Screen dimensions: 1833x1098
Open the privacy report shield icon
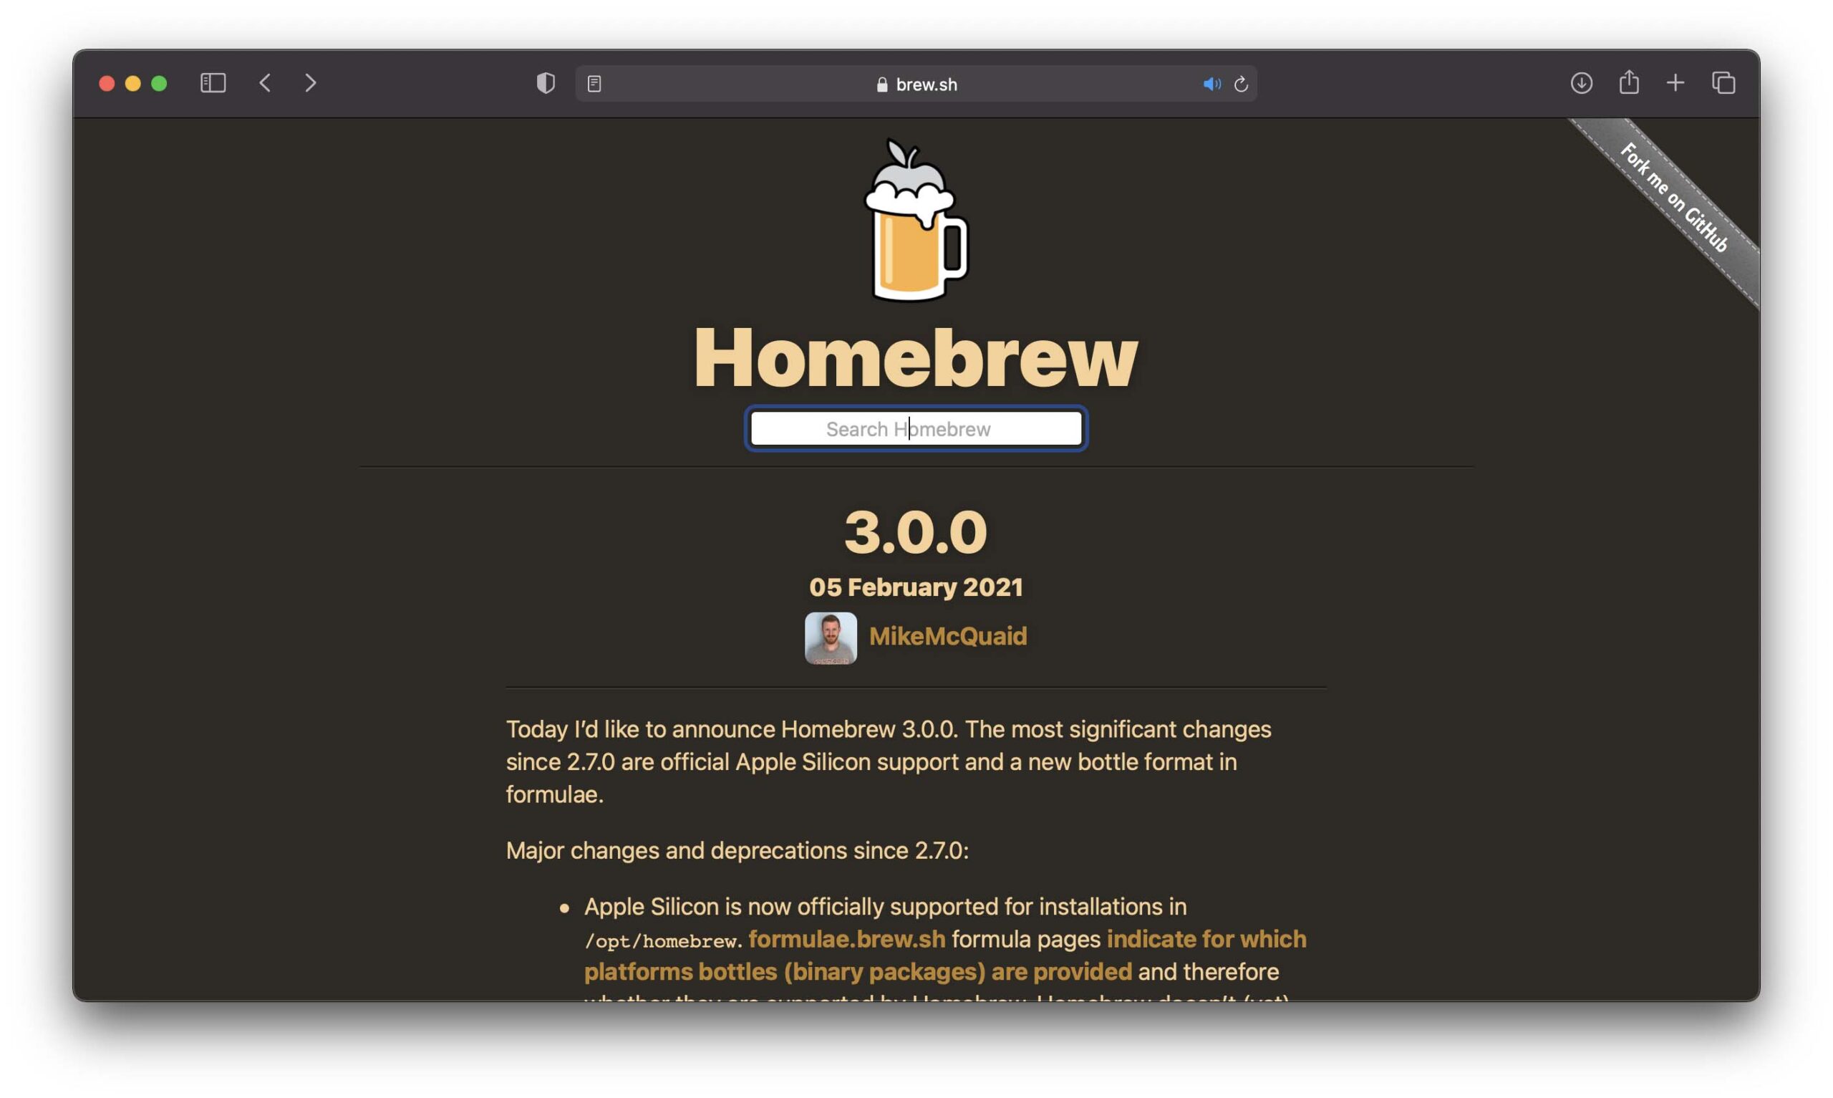click(546, 83)
